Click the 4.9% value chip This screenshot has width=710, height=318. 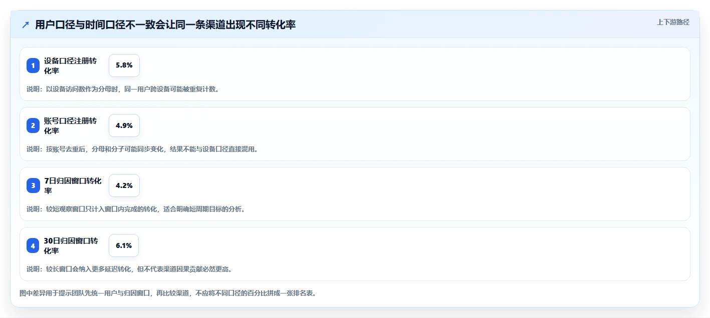124,125
